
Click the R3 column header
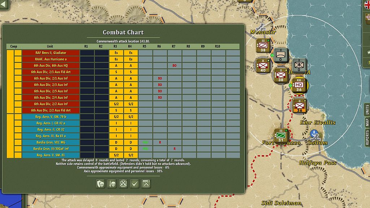tap(115, 46)
